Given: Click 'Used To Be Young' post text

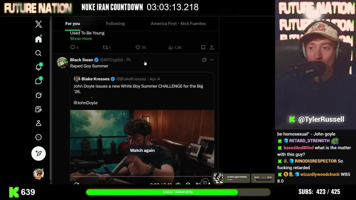Looking at the screenshot, I should coord(87,33).
